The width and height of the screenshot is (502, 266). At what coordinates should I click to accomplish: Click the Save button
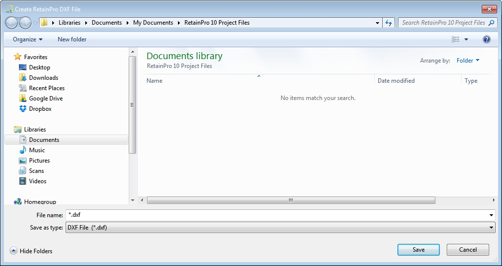point(418,250)
